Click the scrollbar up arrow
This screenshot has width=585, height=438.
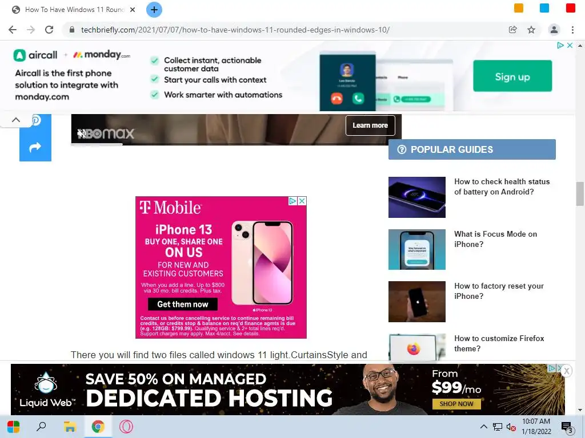[580, 46]
